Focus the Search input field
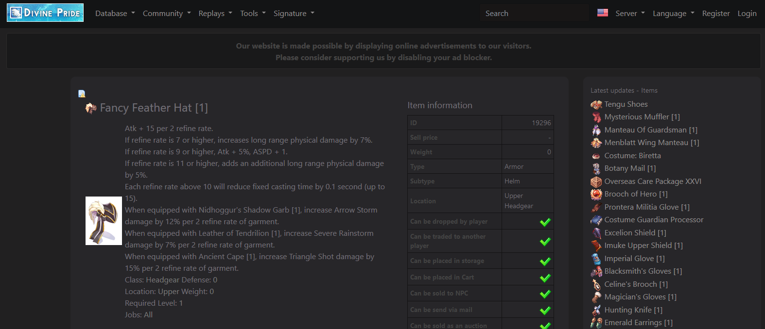 point(534,13)
